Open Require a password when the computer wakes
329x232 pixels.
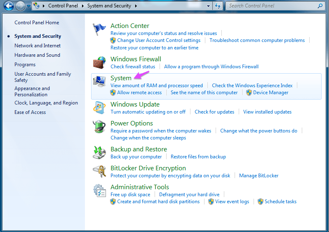[161, 131]
